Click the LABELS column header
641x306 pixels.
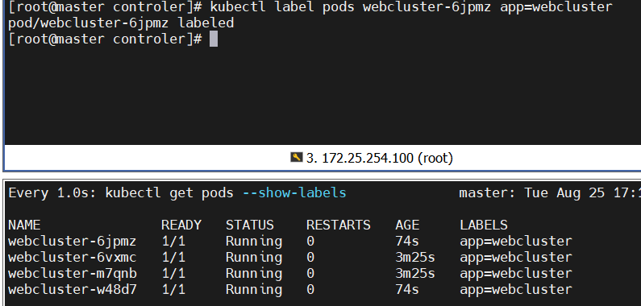click(484, 225)
